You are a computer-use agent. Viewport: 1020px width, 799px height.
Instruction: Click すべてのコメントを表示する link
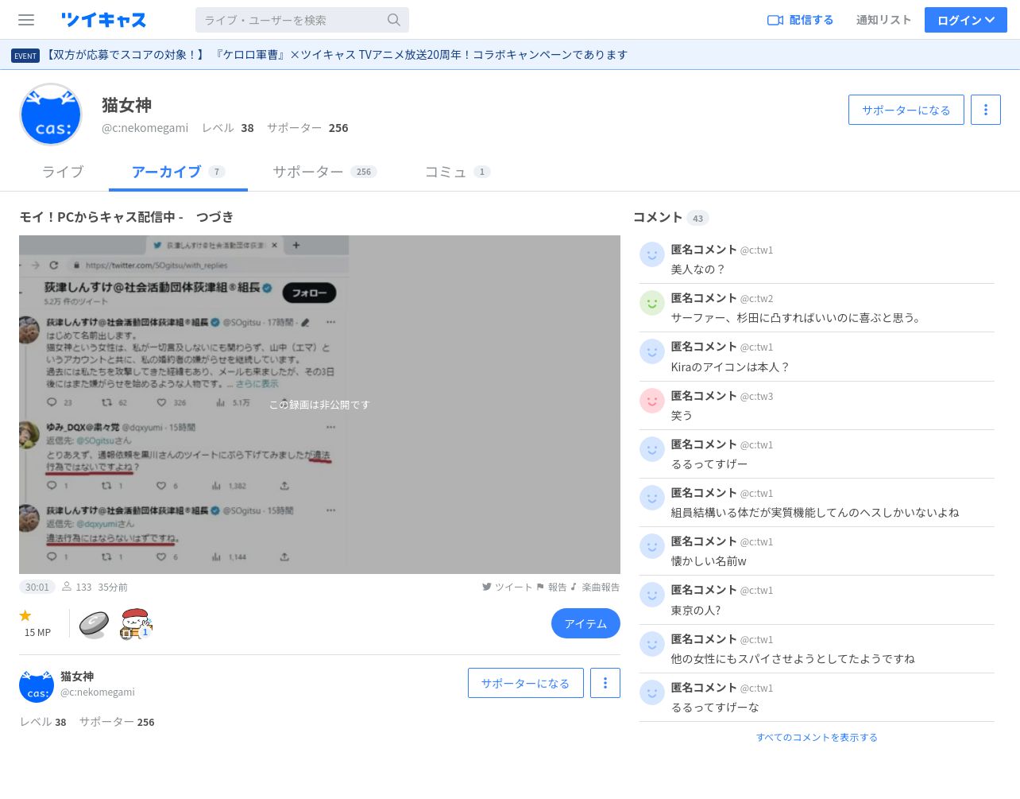[817, 737]
